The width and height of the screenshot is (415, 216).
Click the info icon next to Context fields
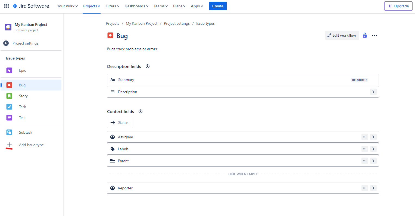[141, 111]
